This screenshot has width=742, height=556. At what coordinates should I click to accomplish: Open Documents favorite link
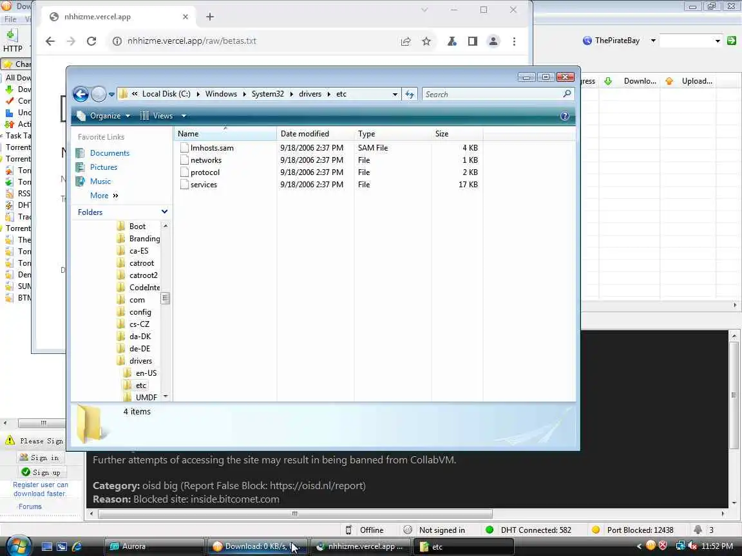(x=109, y=153)
